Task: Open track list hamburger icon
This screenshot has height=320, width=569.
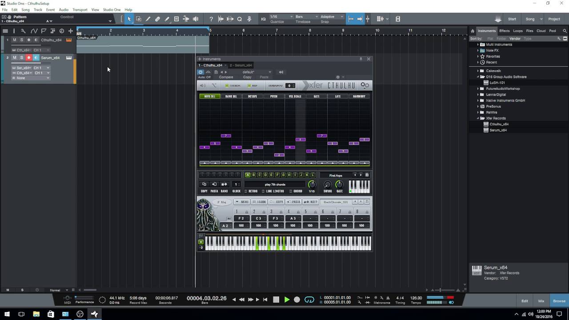Action: (5, 31)
